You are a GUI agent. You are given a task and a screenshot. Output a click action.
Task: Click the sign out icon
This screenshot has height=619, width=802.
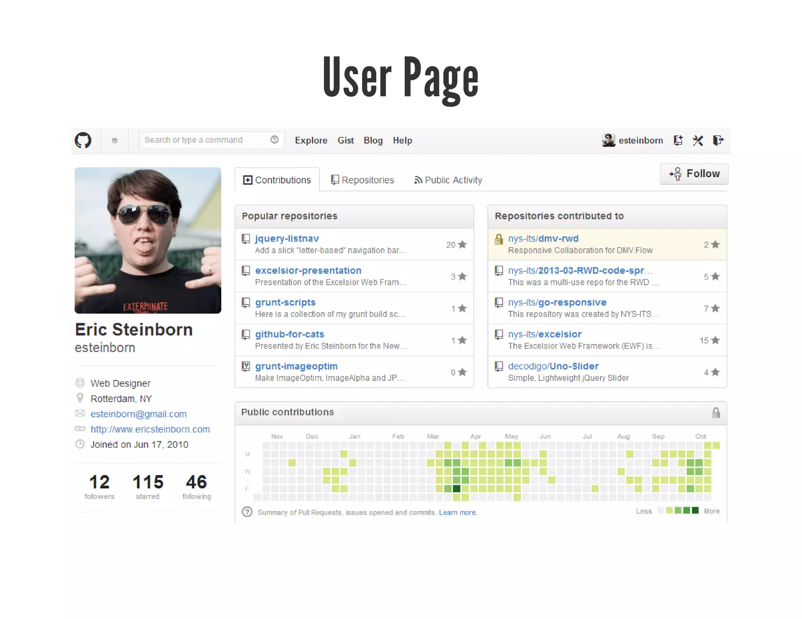718,140
